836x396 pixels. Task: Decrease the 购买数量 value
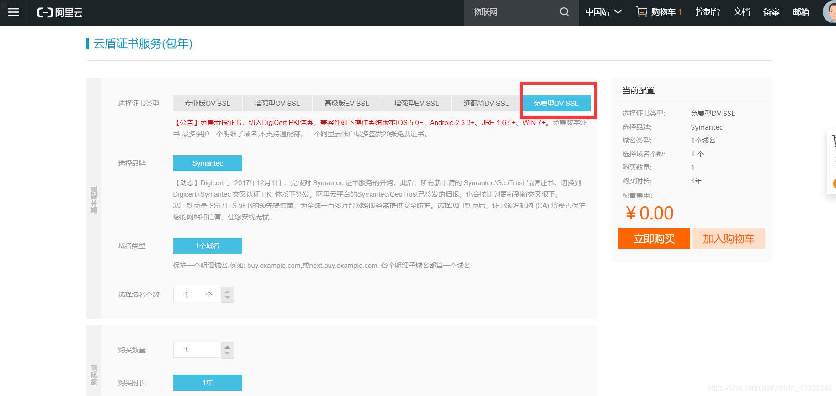[x=227, y=354]
